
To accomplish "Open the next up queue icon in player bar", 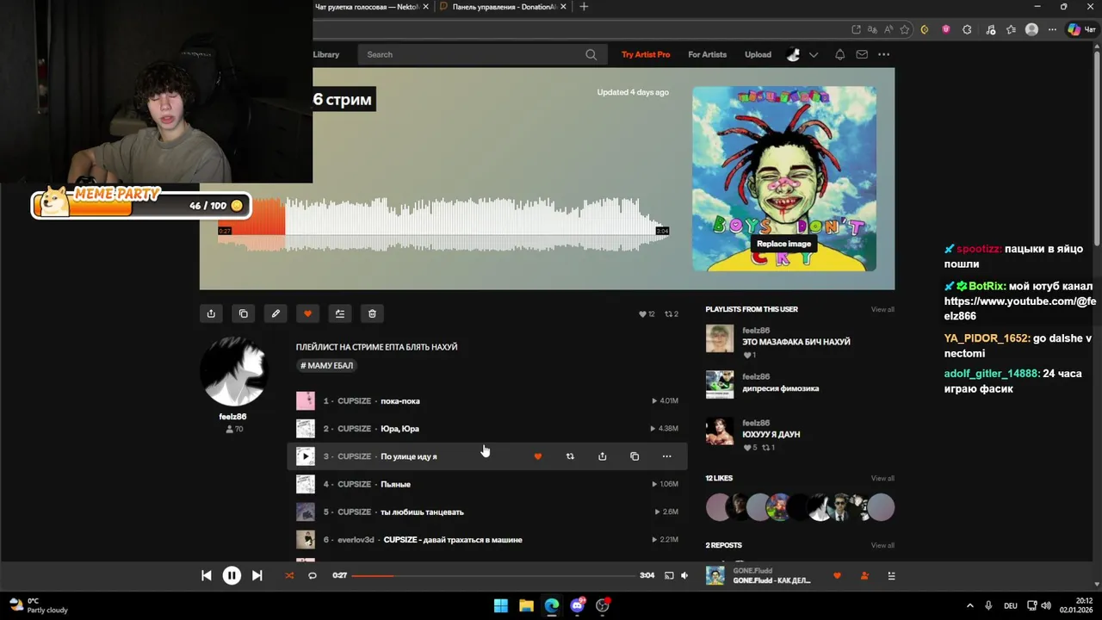I will tap(892, 575).
